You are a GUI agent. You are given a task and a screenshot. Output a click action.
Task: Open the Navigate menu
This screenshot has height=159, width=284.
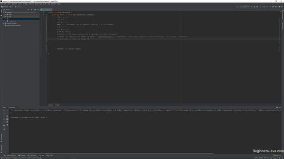pos(15,4)
